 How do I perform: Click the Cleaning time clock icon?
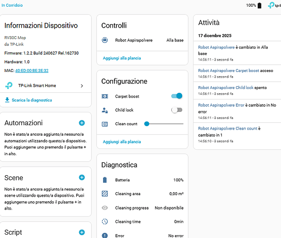105,221
